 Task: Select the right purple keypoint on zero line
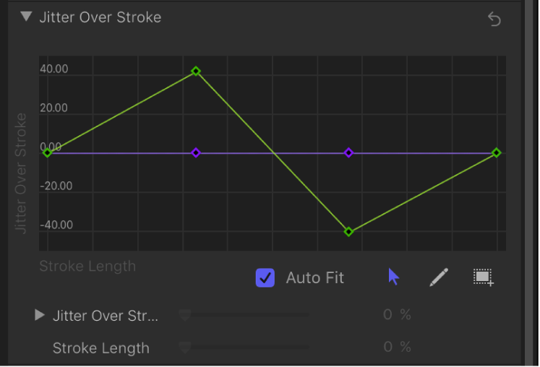pos(348,152)
